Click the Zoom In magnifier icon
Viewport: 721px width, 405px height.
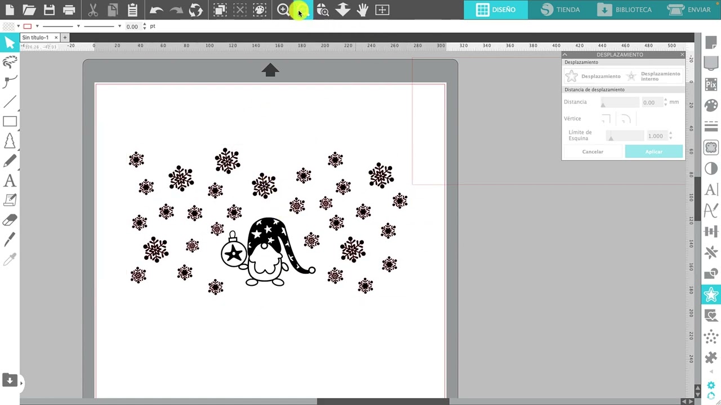pos(283,10)
